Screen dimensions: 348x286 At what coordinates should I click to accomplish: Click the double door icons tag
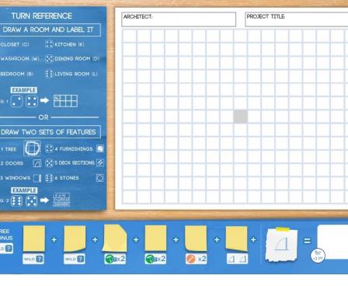237,259
